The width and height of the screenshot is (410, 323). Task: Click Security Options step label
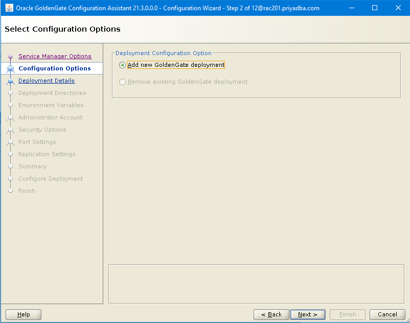42,130
